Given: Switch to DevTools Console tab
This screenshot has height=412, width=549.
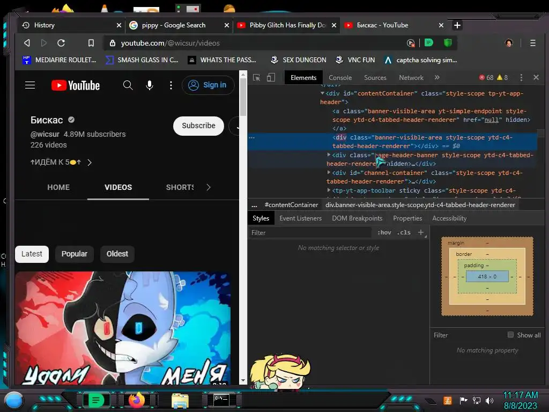Looking at the screenshot, I should pyautogui.click(x=340, y=78).
